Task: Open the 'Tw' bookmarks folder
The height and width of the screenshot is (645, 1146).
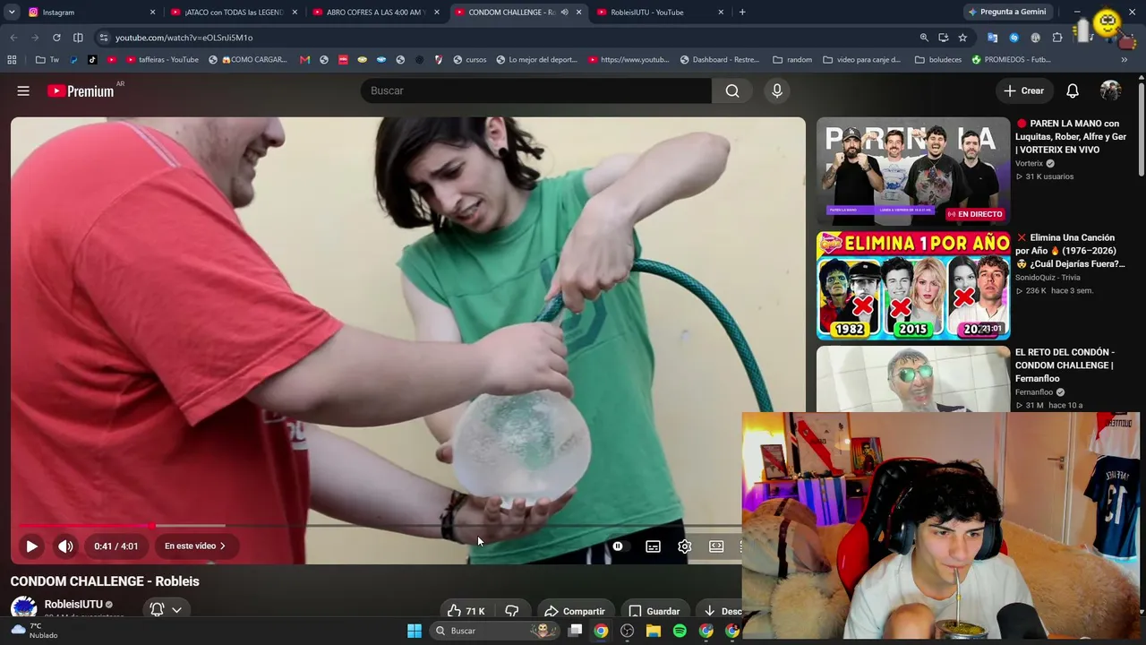Action: [48, 60]
